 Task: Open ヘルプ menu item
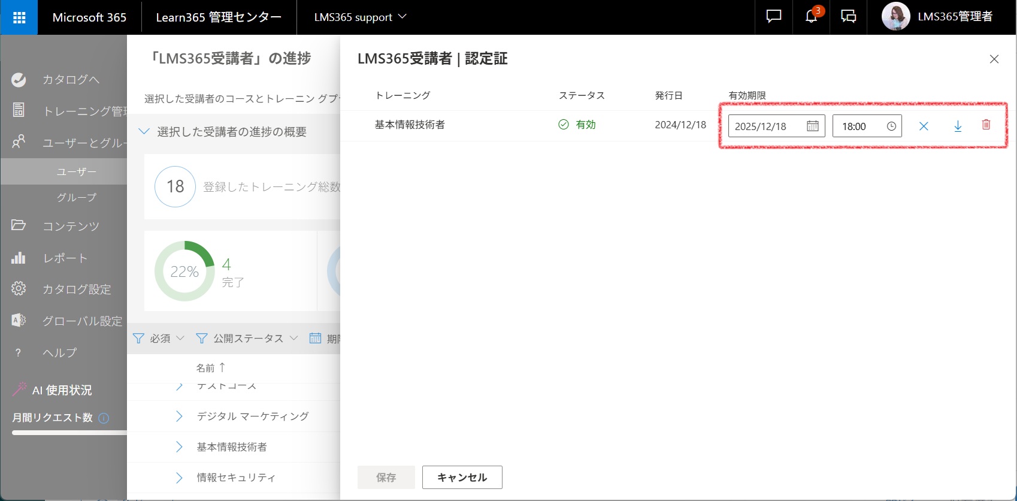(x=60, y=352)
